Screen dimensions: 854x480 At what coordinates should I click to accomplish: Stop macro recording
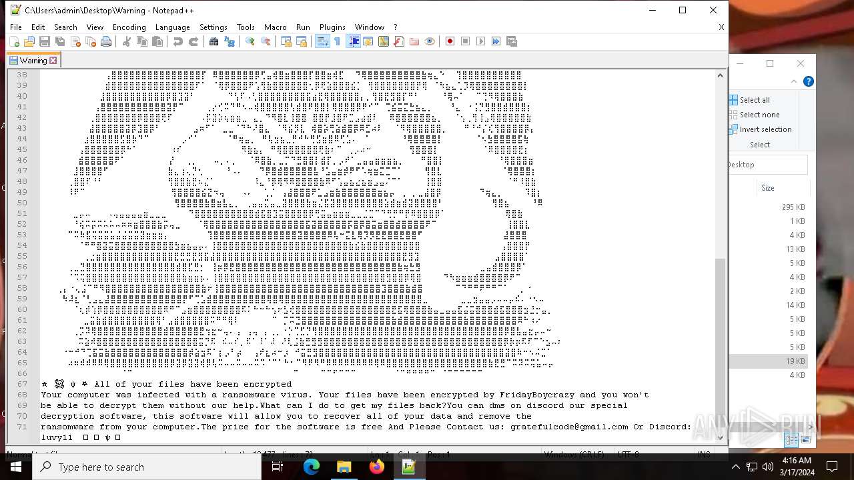tap(465, 41)
